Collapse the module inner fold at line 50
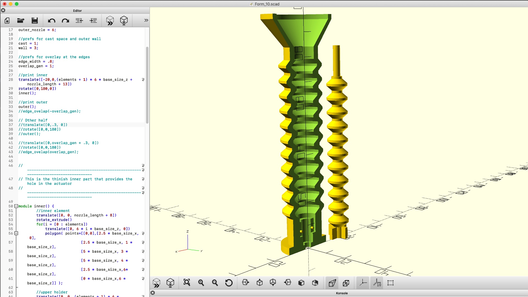Screen dimensions: 528x297 [x=16, y=206]
